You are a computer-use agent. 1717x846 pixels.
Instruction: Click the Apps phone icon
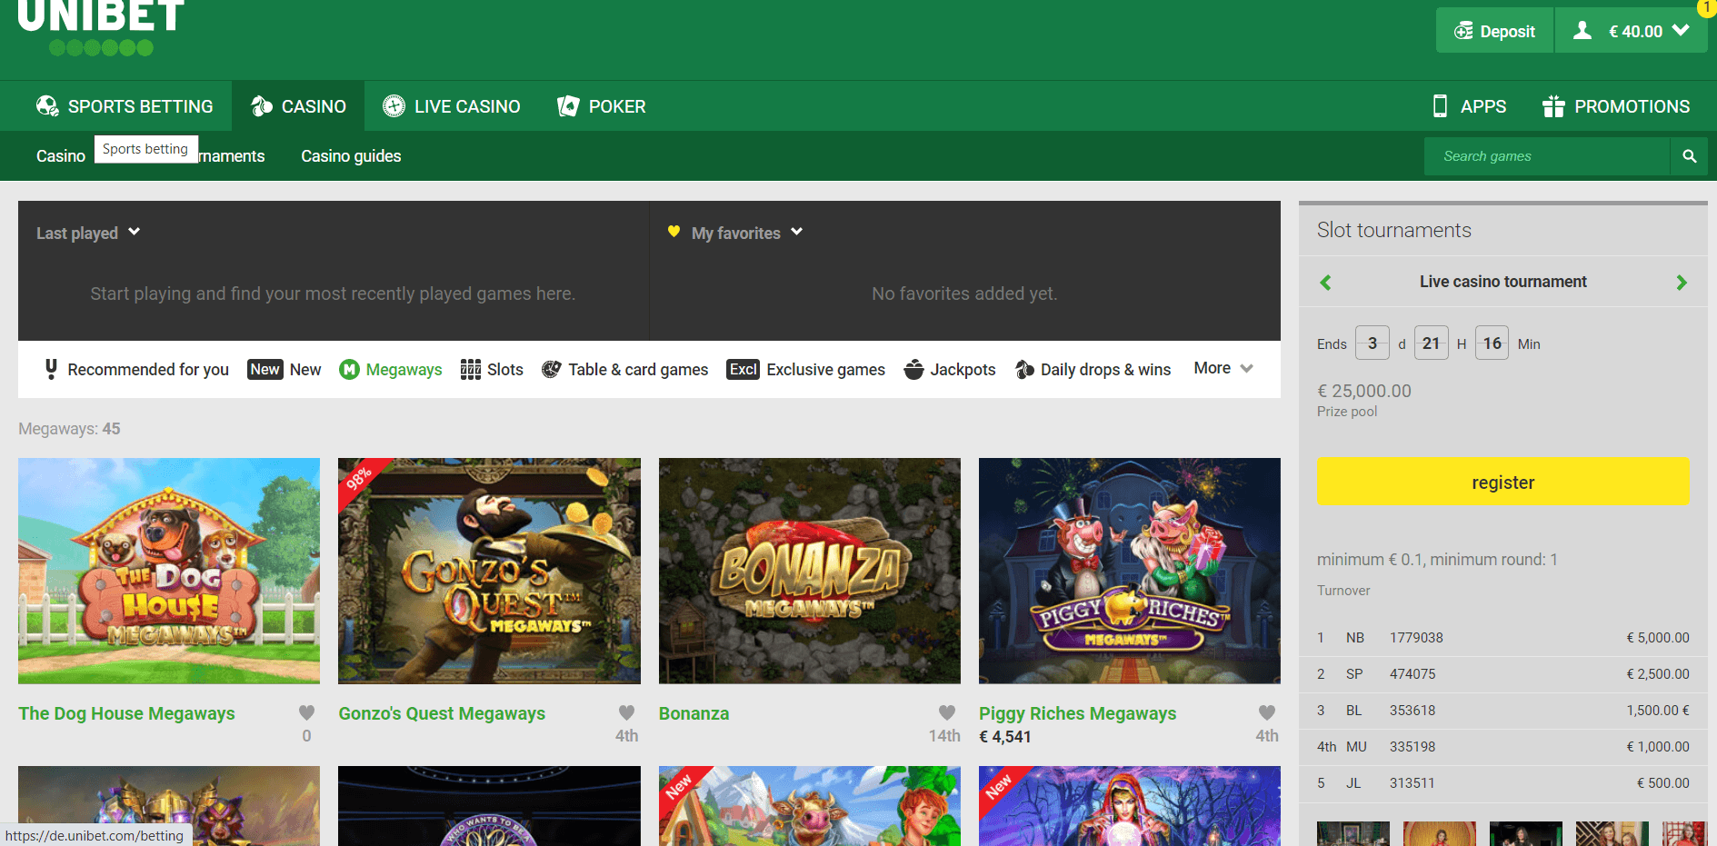[x=1440, y=106]
